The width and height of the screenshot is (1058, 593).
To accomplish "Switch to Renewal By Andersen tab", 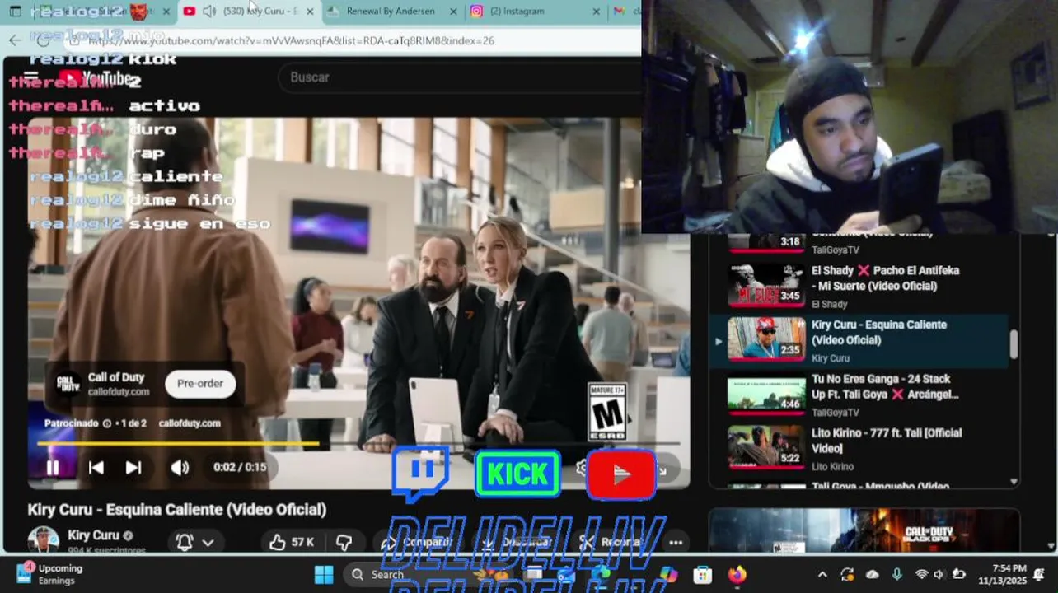I will pyautogui.click(x=391, y=12).
